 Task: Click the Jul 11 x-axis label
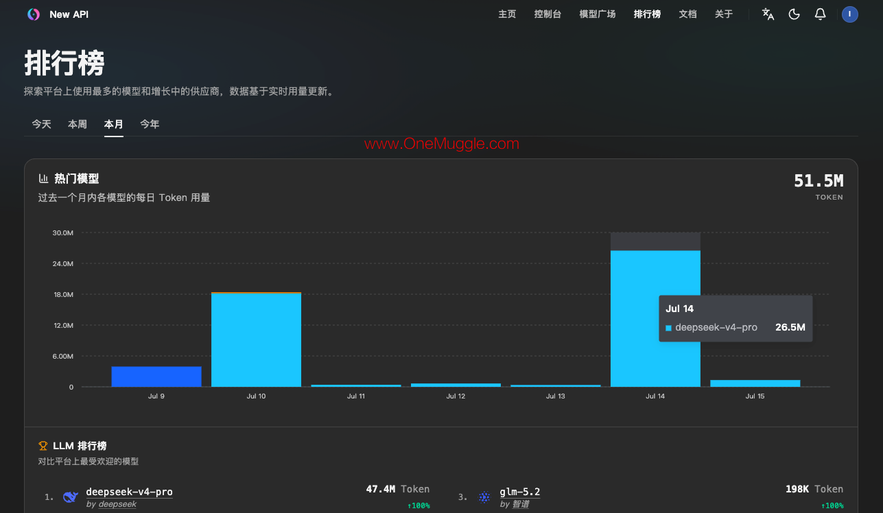(x=356, y=396)
